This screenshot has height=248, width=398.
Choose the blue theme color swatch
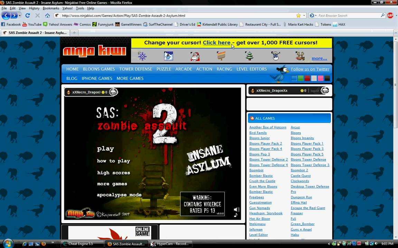(294, 78)
